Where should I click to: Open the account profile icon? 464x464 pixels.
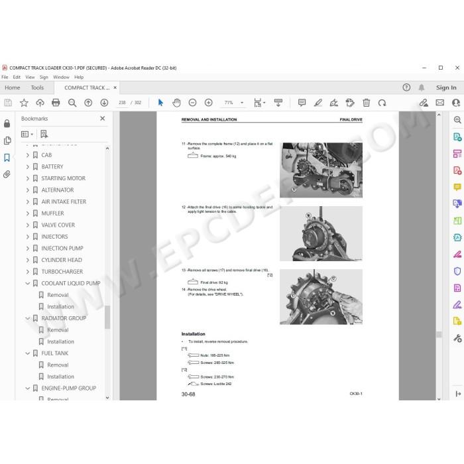(x=456, y=103)
